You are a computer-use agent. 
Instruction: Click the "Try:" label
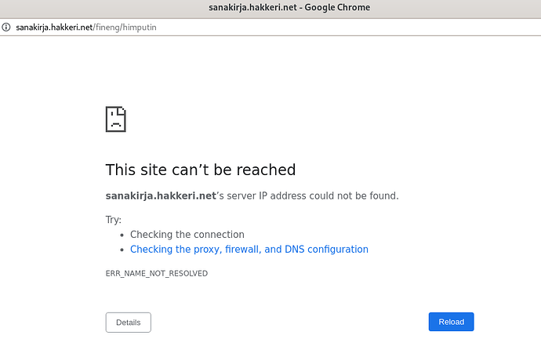click(114, 220)
